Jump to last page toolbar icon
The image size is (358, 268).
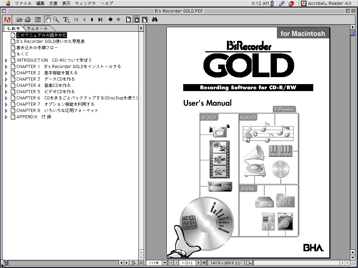(x=100, y=20)
